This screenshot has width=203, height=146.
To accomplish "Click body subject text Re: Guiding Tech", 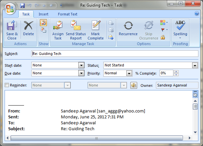I will [x=78, y=129].
